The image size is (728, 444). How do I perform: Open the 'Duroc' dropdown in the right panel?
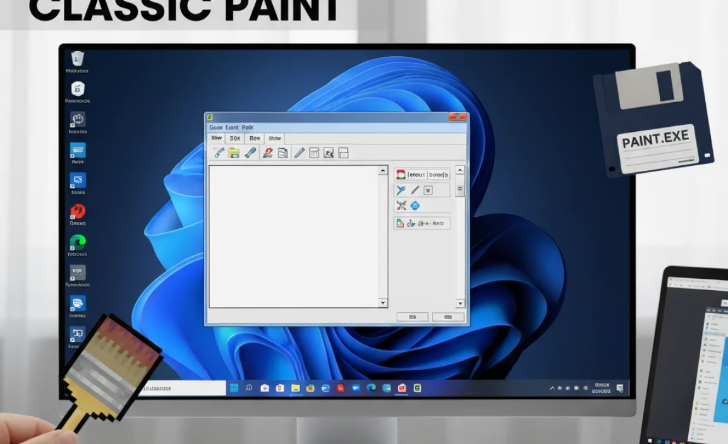(x=437, y=175)
